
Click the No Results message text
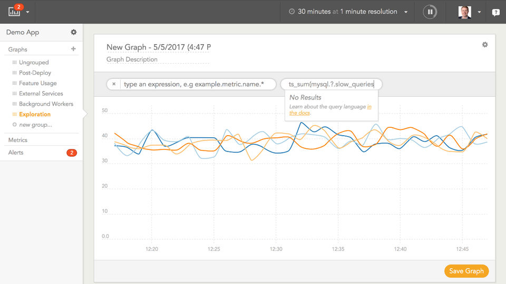pyautogui.click(x=305, y=97)
